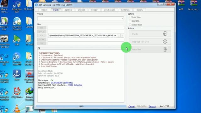Click SM-J500H model in status bar
This screenshot has height=113, width=201.
[x=142, y=106]
